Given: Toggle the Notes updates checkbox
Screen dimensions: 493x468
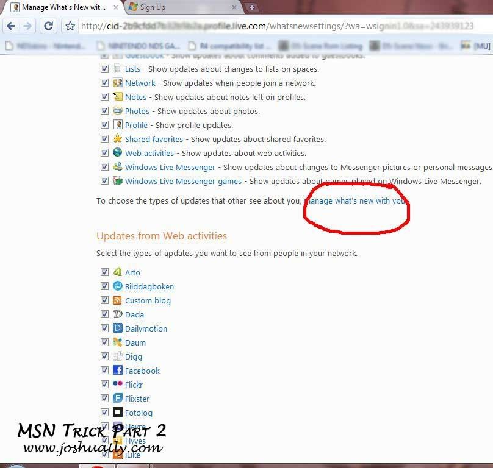Looking at the screenshot, I should [x=104, y=97].
